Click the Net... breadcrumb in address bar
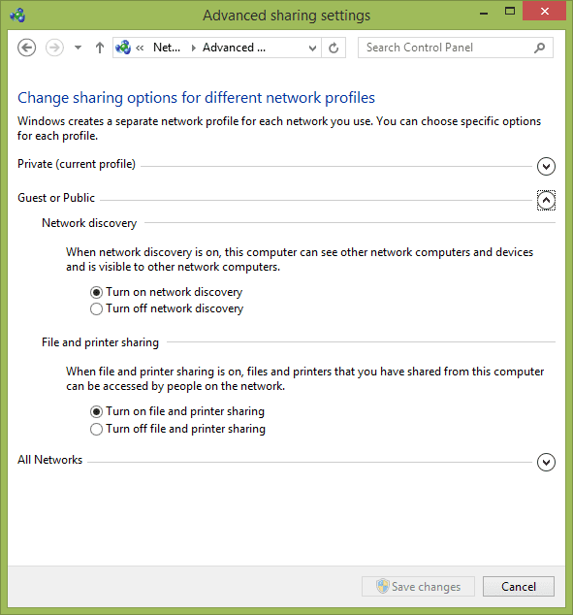Viewport: 573px width, 615px height. coord(167,48)
